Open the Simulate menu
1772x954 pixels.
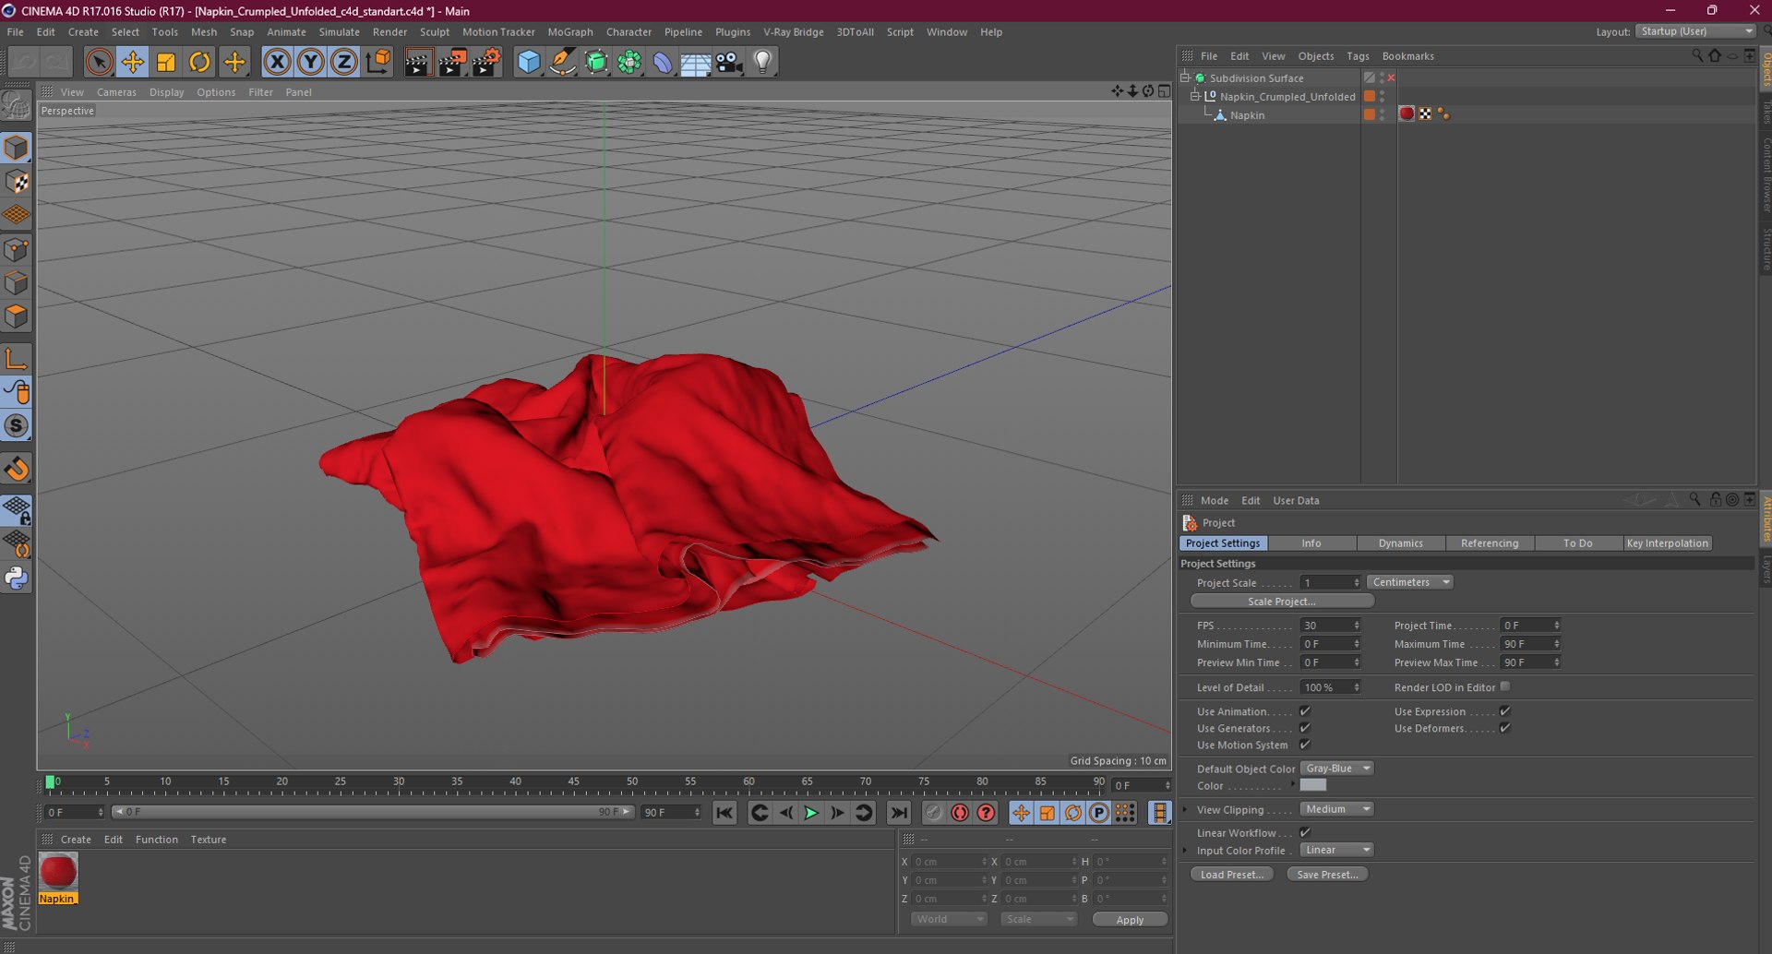[339, 31]
